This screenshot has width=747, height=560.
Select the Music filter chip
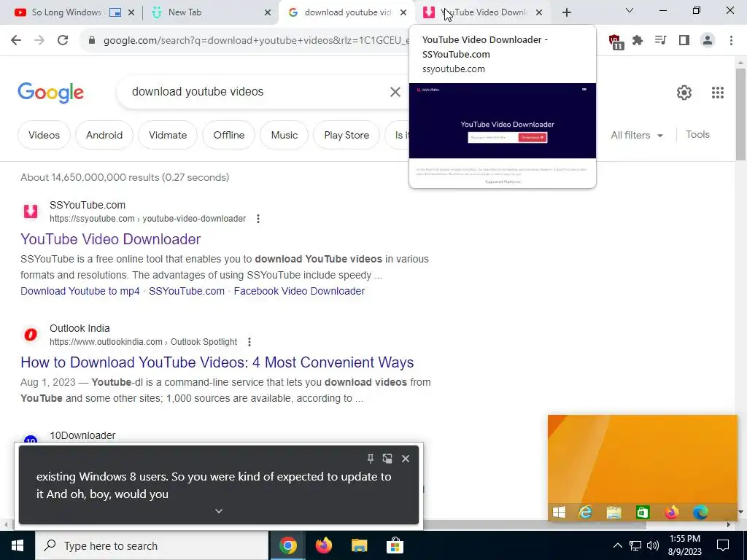(x=284, y=135)
